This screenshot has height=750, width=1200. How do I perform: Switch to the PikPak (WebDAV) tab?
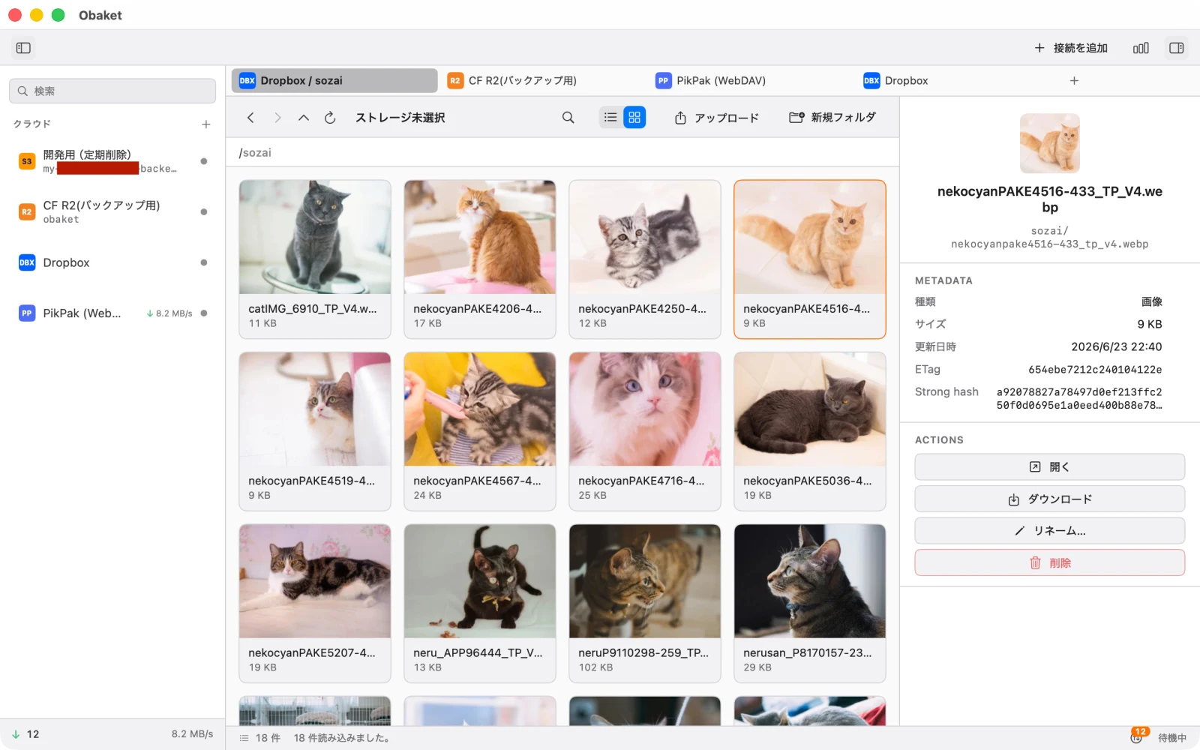pos(750,80)
